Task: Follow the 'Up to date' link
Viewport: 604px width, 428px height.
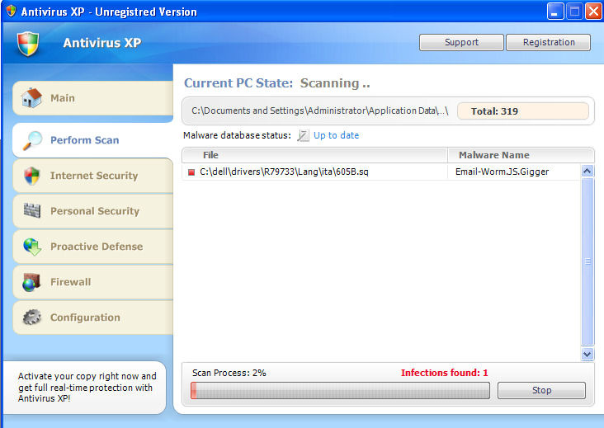Action: pyautogui.click(x=336, y=135)
